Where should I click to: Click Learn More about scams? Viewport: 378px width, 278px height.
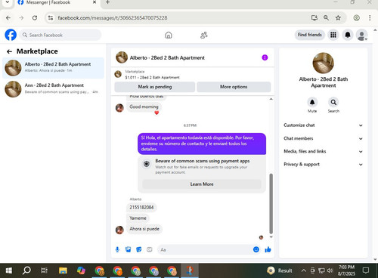pos(202,184)
